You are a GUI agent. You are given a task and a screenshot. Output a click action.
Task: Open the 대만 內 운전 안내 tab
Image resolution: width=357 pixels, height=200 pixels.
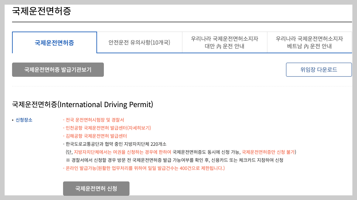click(x=225, y=42)
